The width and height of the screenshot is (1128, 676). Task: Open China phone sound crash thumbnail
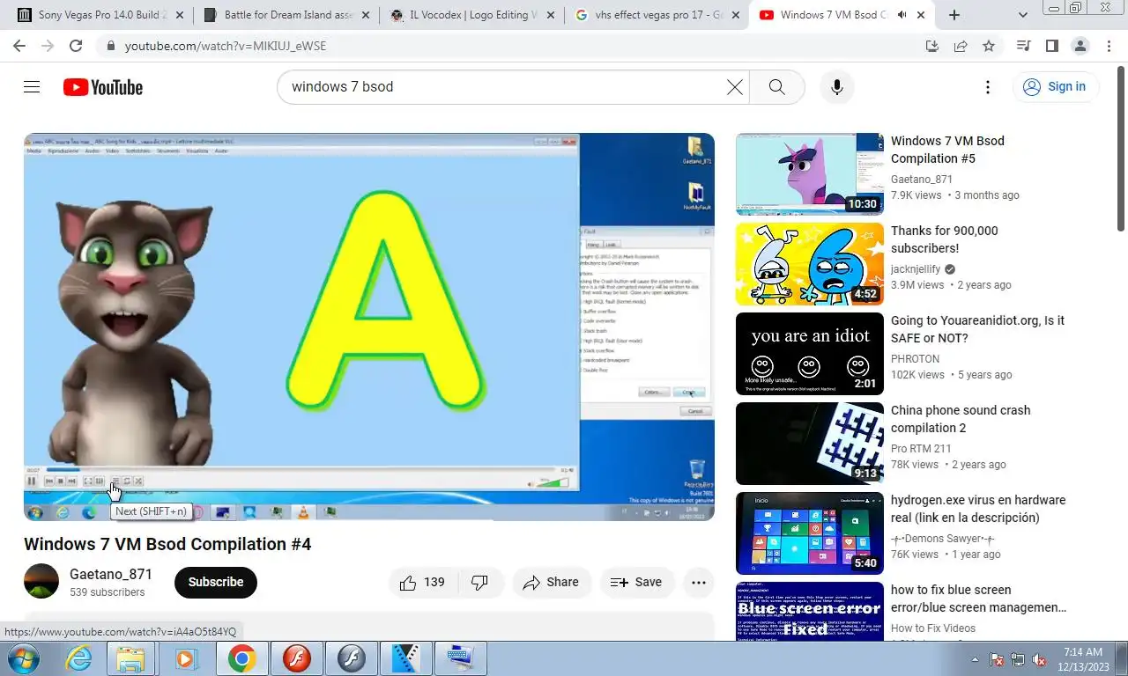tap(810, 444)
